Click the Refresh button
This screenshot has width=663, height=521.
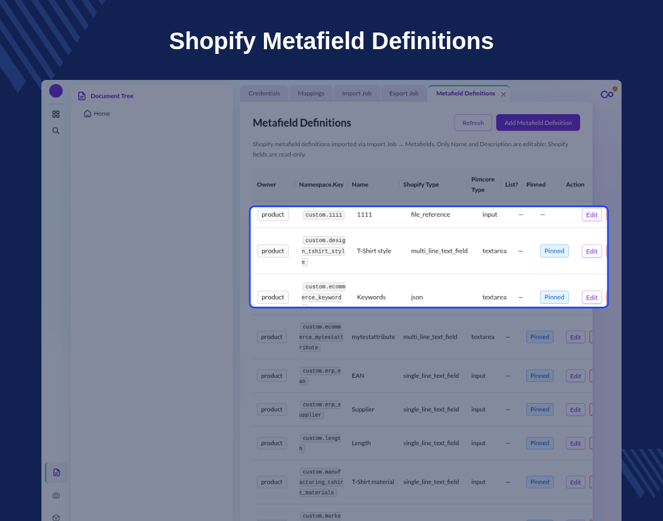coord(473,123)
